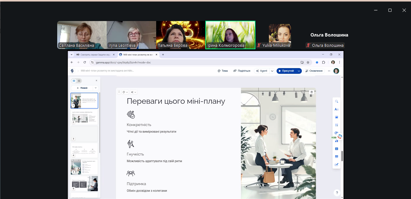Select slide 5 thumbnail in sidebar
This screenshot has width=411, height=199.
tap(84, 167)
